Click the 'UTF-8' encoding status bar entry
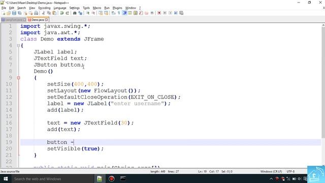The image size is (325, 183). (290, 172)
